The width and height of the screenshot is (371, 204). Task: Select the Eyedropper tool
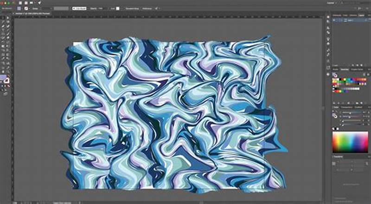3,59
